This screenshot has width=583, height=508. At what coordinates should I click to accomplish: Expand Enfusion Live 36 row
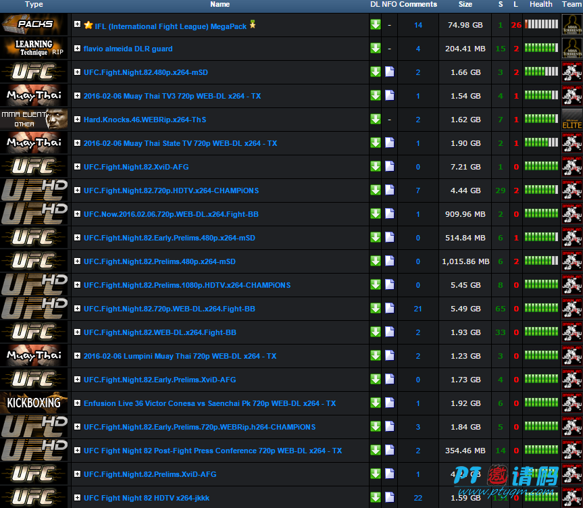tap(77, 403)
